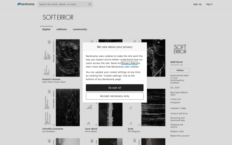Click the contact / help heading

pos(178,108)
